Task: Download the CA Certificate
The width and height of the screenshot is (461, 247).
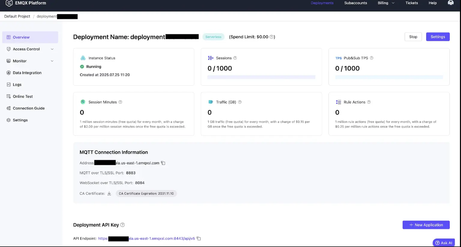Action: click(109, 194)
